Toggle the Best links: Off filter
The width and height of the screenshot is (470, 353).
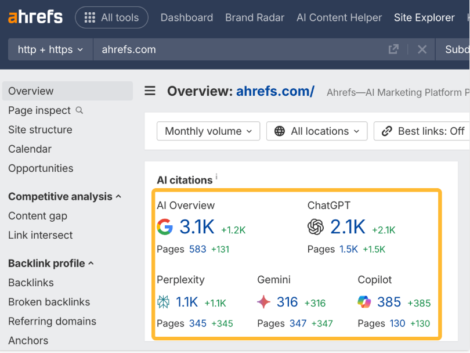point(424,131)
